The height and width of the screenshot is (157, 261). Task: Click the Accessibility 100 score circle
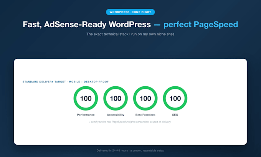(116, 98)
